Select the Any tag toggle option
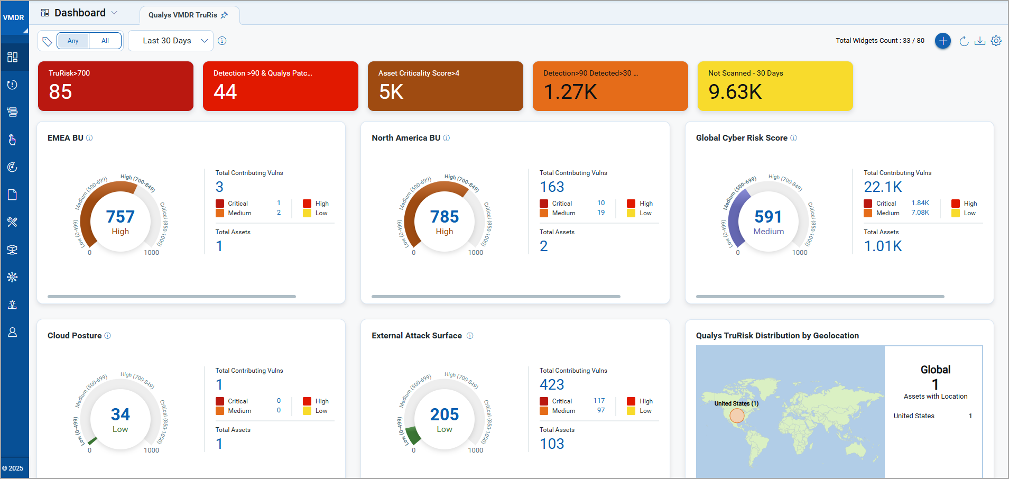The image size is (1009, 479). tap(73, 41)
